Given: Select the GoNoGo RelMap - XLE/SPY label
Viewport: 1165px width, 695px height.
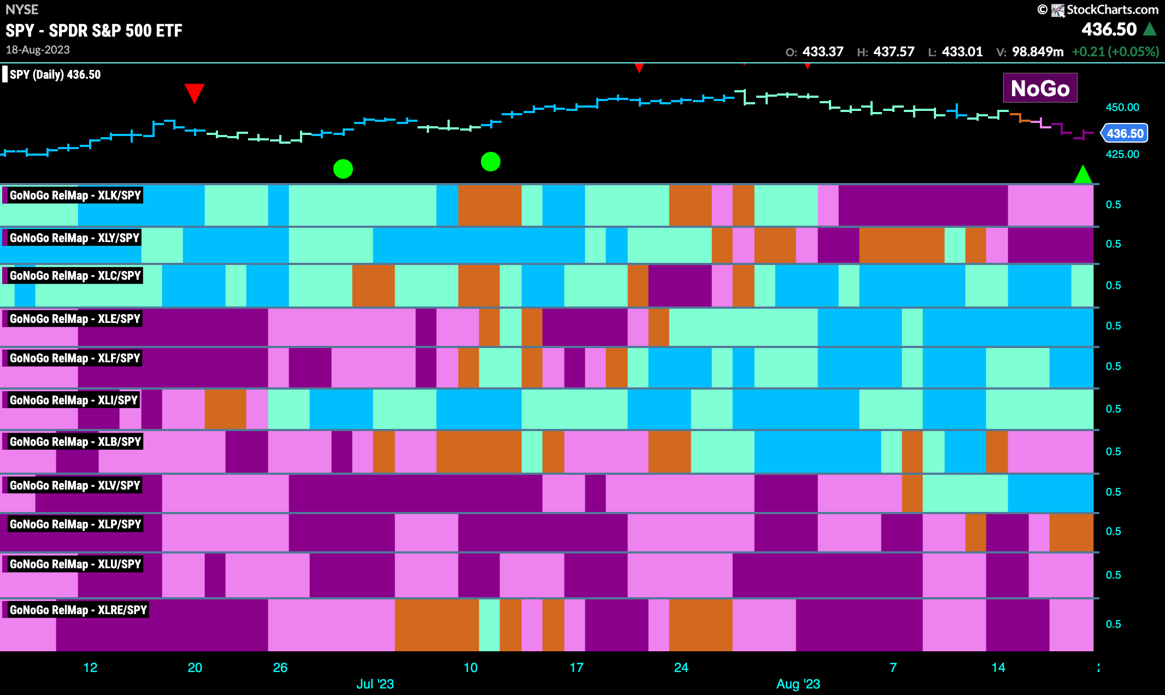Looking at the screenshot, I should 75,319.
